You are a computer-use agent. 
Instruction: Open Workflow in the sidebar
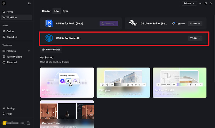(17, 17)
